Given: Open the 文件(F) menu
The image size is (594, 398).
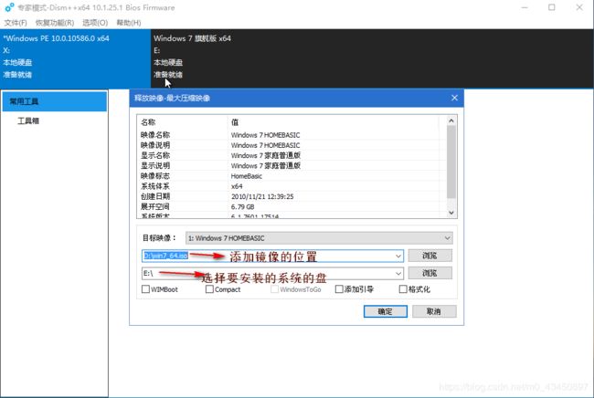Looking at the screenshot, I should [x=16, y=23].
